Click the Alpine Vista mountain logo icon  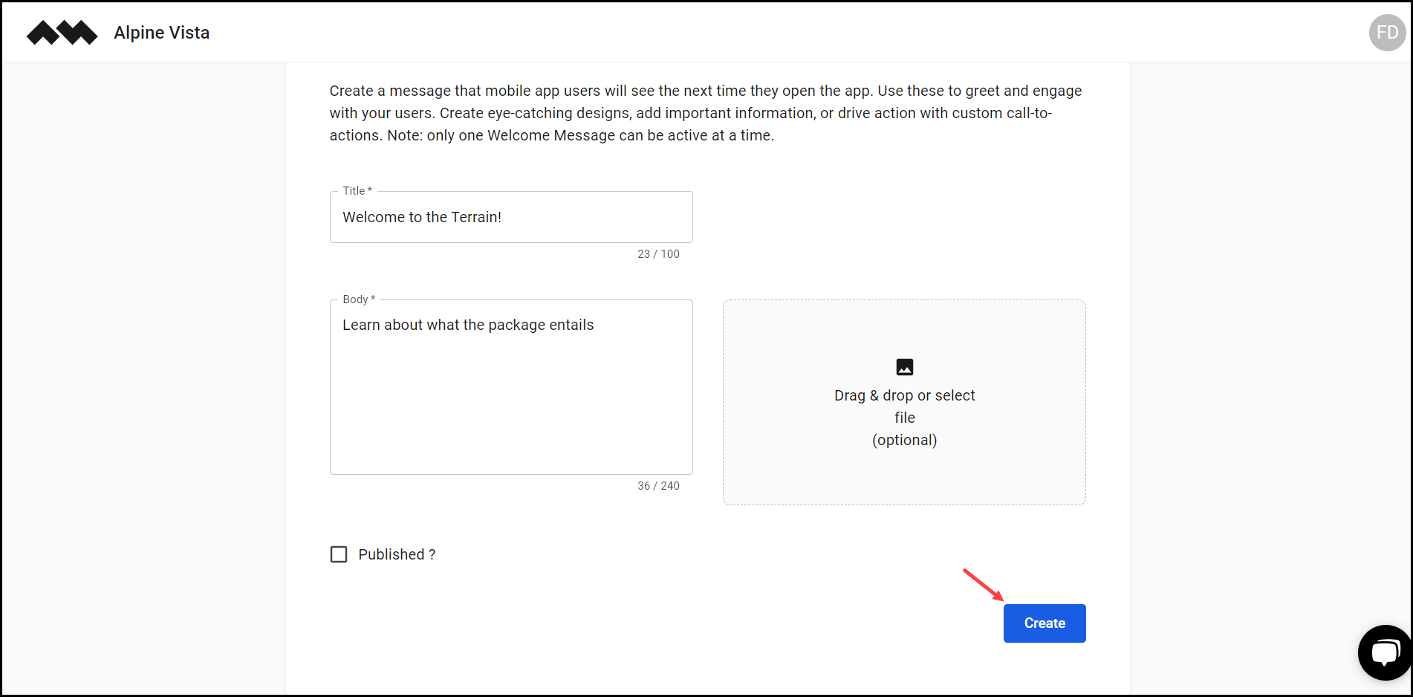coord(62,32)
